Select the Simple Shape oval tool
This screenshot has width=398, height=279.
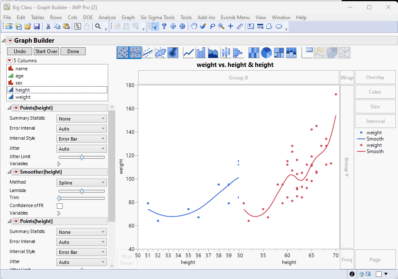pyautogui.click(x=279, y=26)
